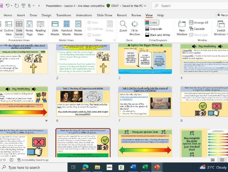The height and width of the screenshot is (172, 228).
Task: Open a New Window
Action: [182, 28]
